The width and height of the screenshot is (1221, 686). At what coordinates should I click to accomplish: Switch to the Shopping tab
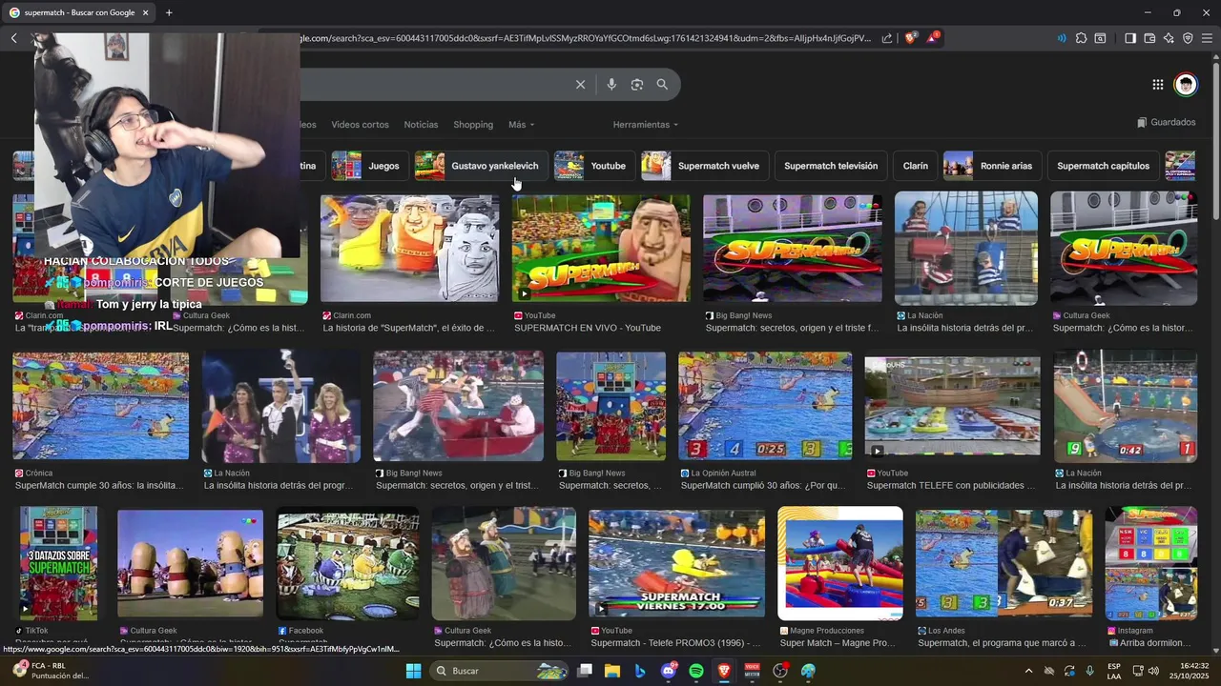pyautogui.click(x=473, y=125)
